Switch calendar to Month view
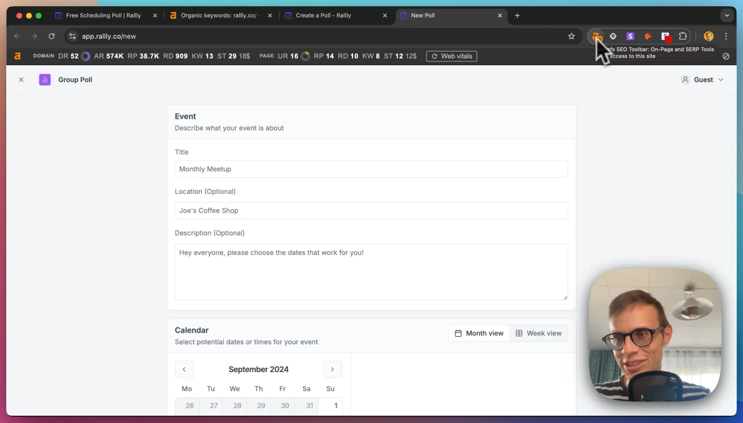 point(479,333)
